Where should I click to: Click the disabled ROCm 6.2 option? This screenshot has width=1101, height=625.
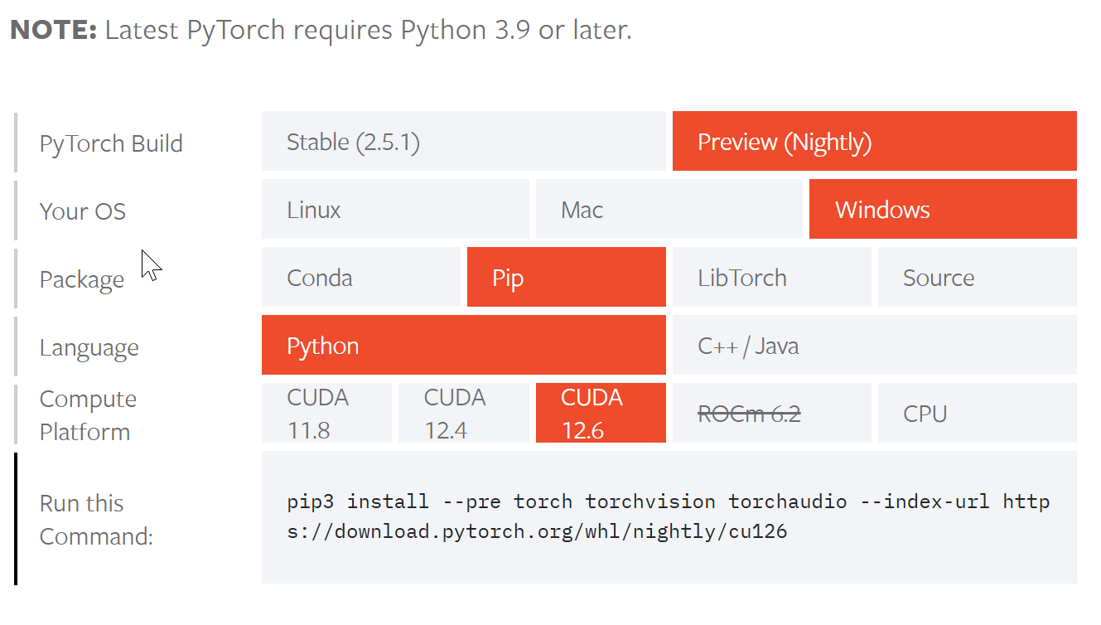pyautogui.click(x=771, y=414)
